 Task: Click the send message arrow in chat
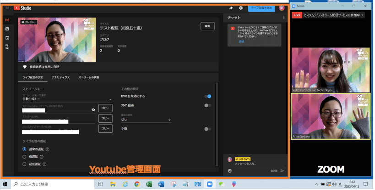(x=282, y=171)
